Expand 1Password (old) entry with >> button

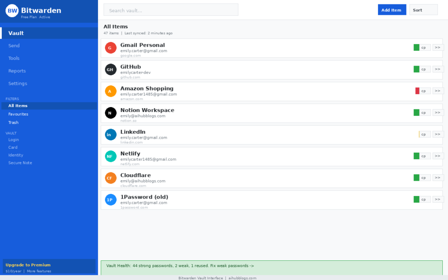pos(437,199)
